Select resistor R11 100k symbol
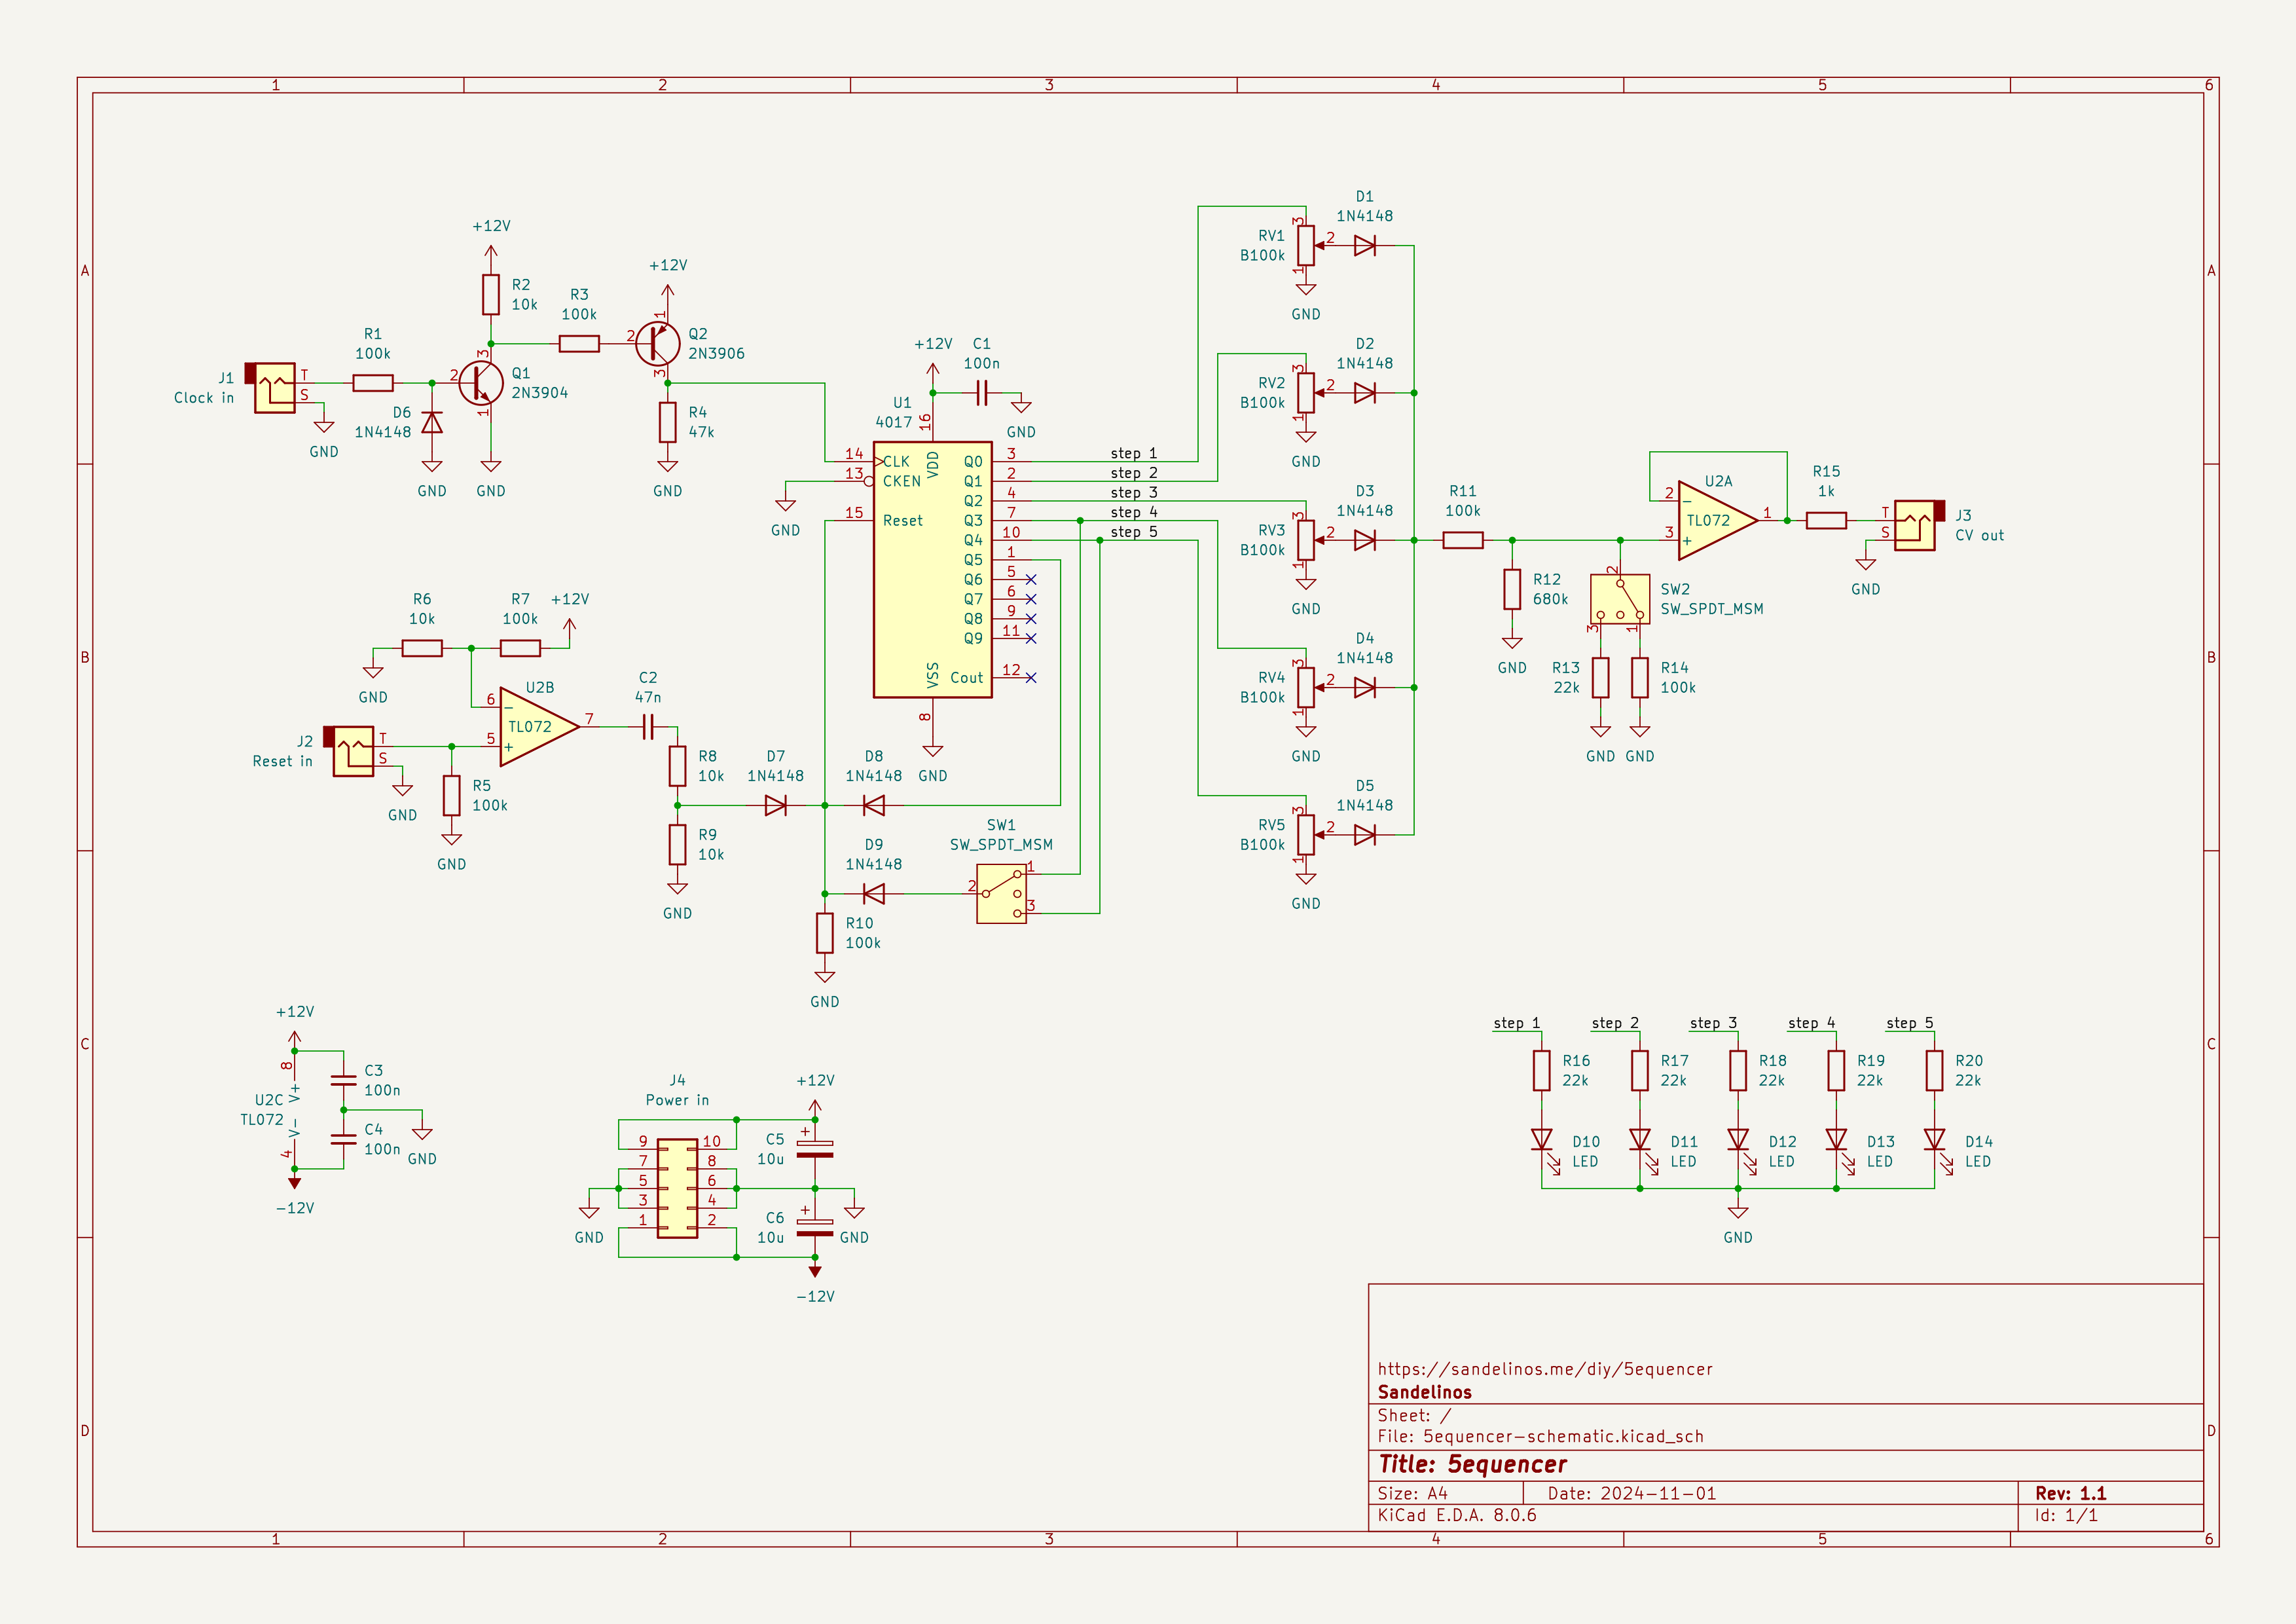The width and height of the screenshot is (2296, 1624). click(1463, 540)
